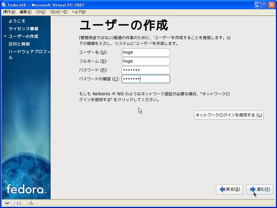Minimize the Virtual PC window
277x208 pixels.
click(258, 5)
